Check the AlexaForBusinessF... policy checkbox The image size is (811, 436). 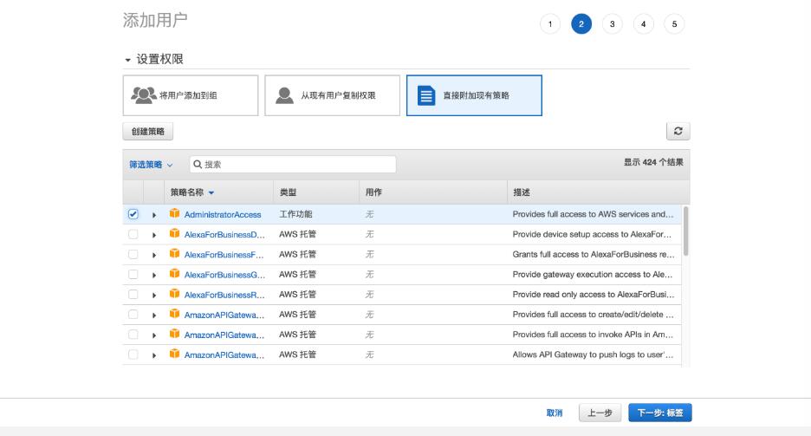point(133,255)
